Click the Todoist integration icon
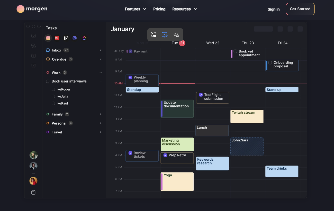This screenshot has width=334, height=211. click(x=57, y=38)
